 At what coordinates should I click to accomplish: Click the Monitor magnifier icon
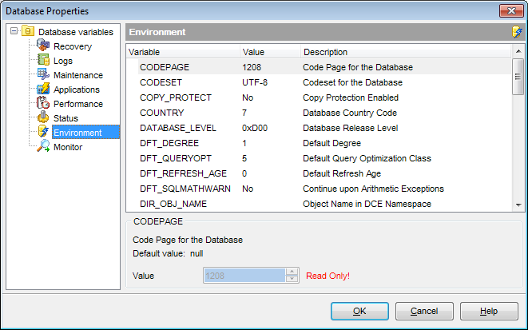click(44, 147)
